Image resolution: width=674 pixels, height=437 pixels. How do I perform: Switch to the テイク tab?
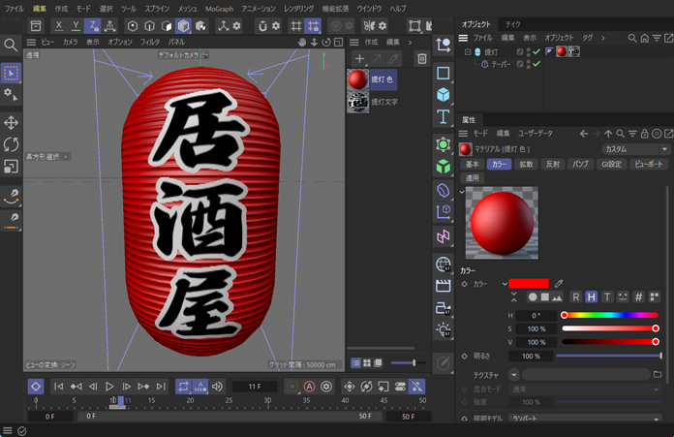tap(512, 23)
